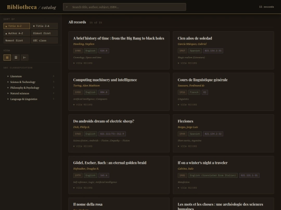Open title Do androids dream of electric sheep?

pyautogui.click(x=104, y=121)
